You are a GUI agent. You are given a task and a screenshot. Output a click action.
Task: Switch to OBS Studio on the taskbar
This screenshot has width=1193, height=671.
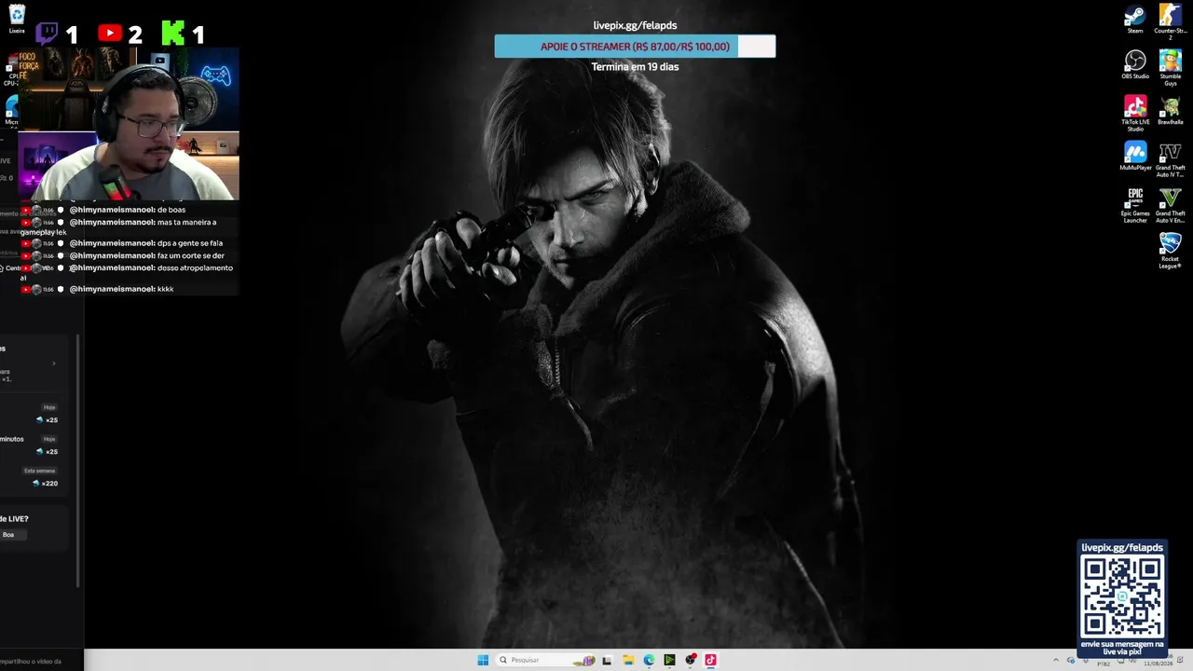690,660
